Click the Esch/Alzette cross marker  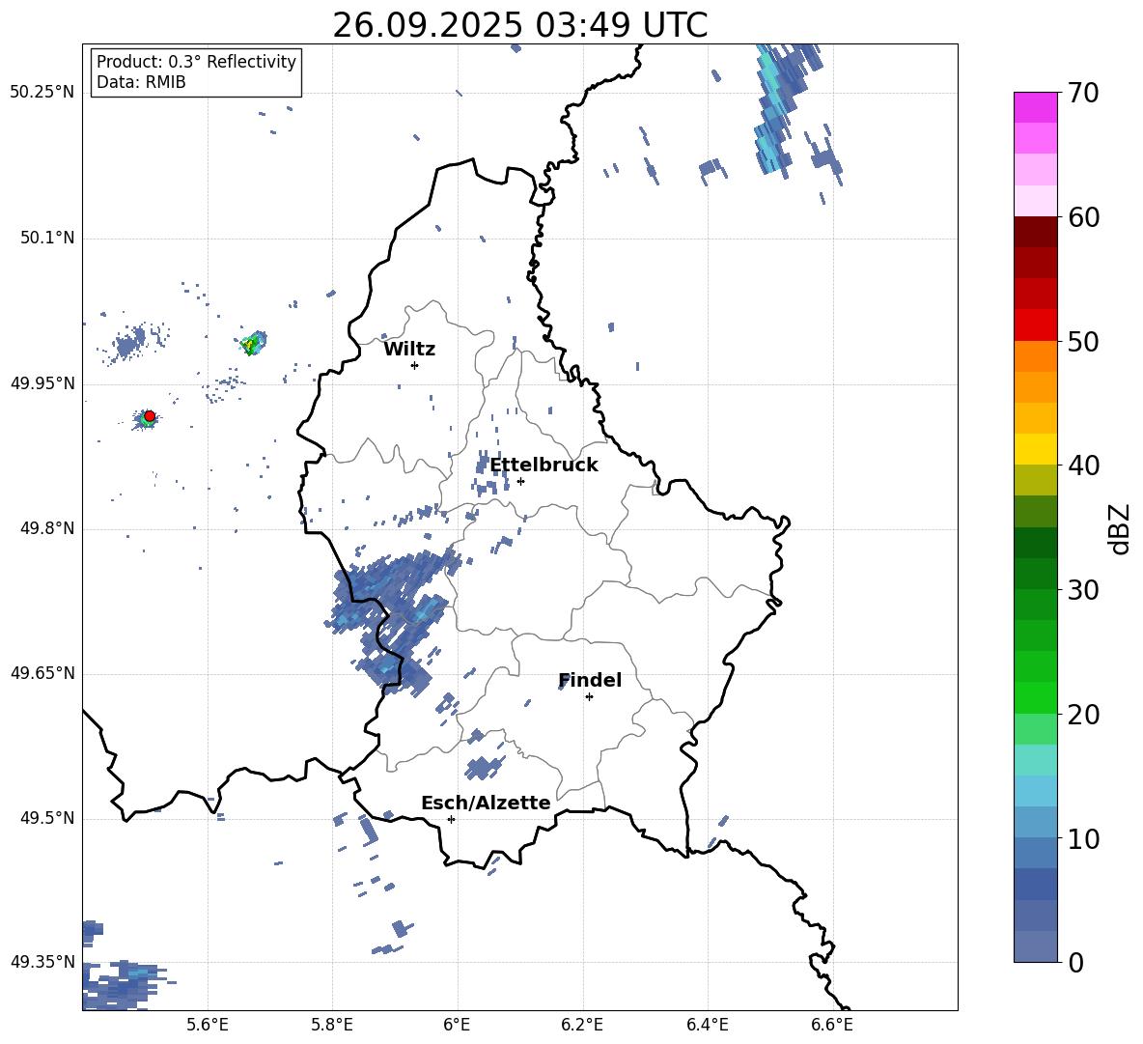[451, 819]
